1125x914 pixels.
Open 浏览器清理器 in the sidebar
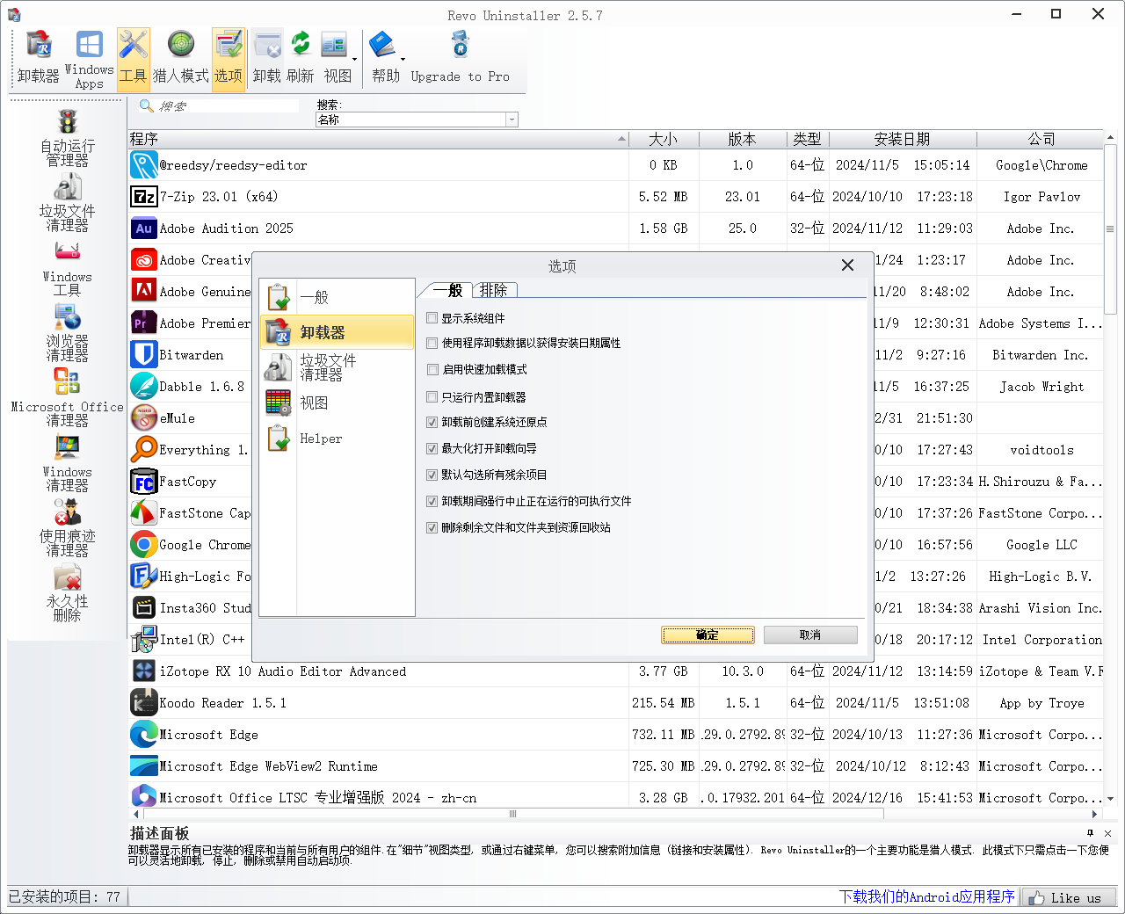68,333
